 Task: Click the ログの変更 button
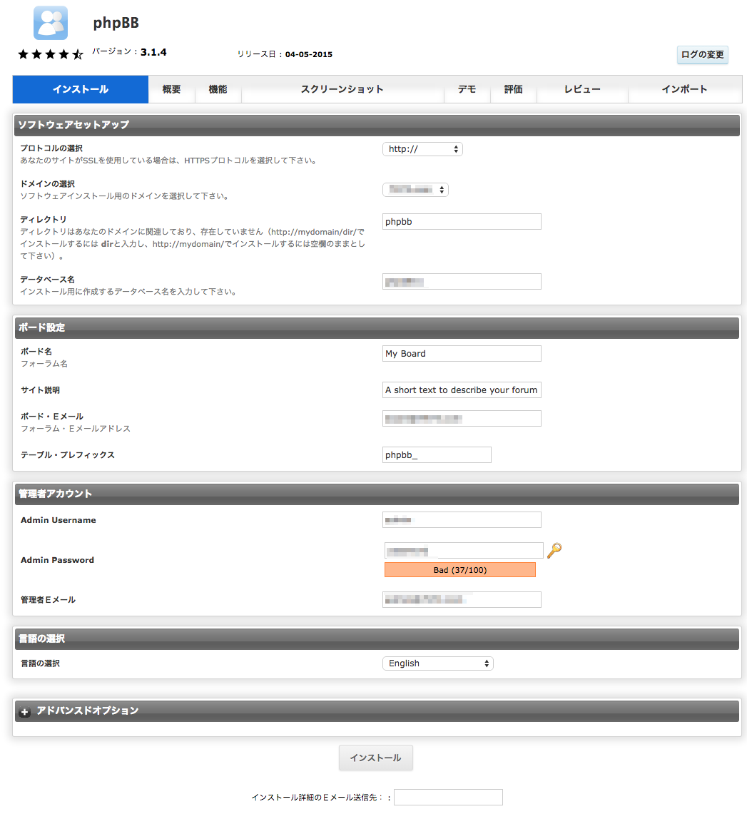pos(702,55)
